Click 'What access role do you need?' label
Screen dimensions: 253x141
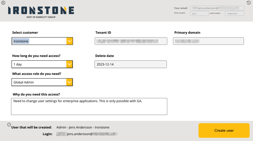tap(37, 74)
